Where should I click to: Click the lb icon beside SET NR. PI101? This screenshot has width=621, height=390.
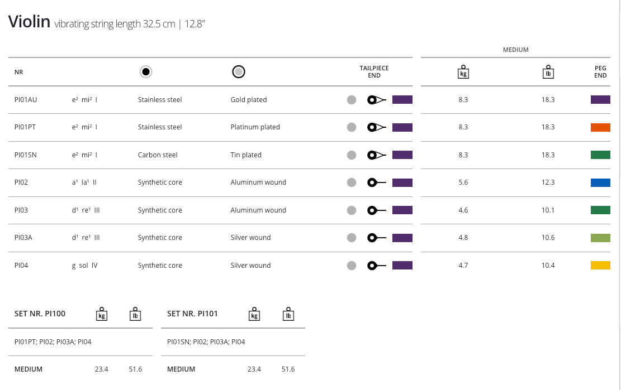[x=288, y=314]
